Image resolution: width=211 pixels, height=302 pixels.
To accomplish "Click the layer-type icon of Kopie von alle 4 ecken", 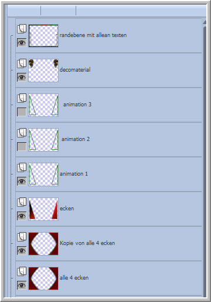I will 22,237.
